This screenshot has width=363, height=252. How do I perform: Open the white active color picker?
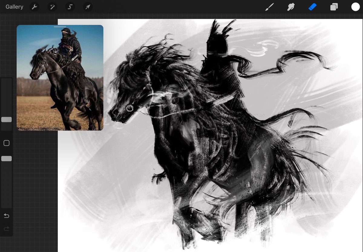point(355,7)
